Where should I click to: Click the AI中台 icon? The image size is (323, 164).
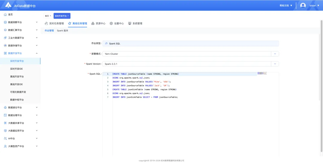[x=5, y=139]
